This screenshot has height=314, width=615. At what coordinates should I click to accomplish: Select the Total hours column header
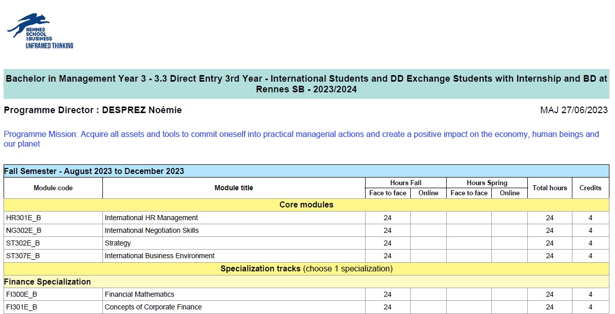point(550,188)
